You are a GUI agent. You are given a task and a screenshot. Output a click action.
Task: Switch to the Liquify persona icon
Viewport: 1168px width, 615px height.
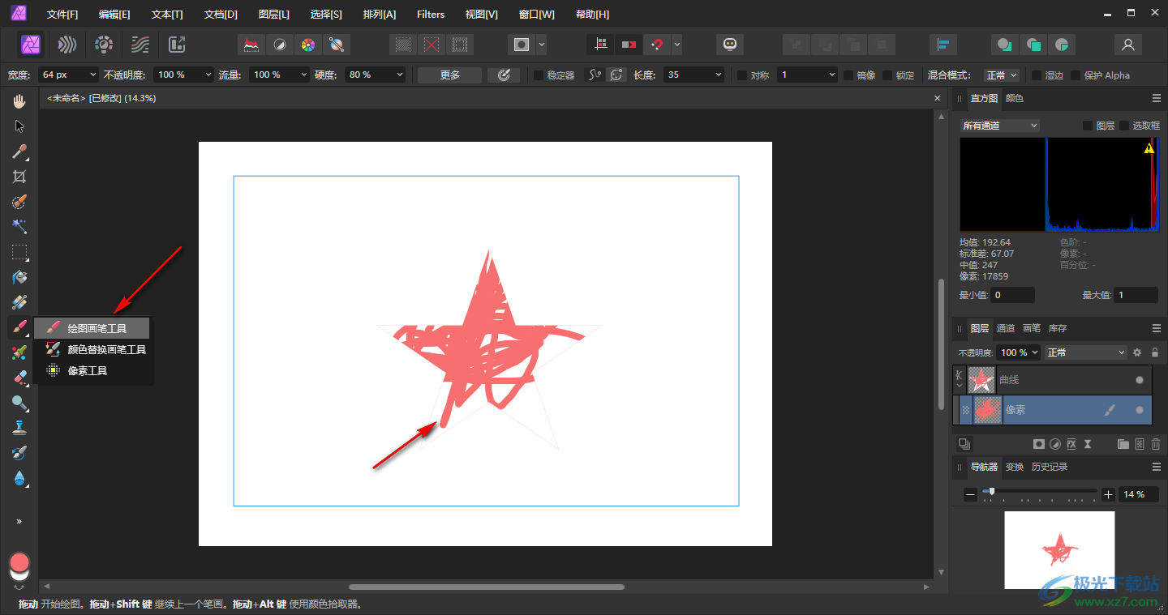point(68,45)
